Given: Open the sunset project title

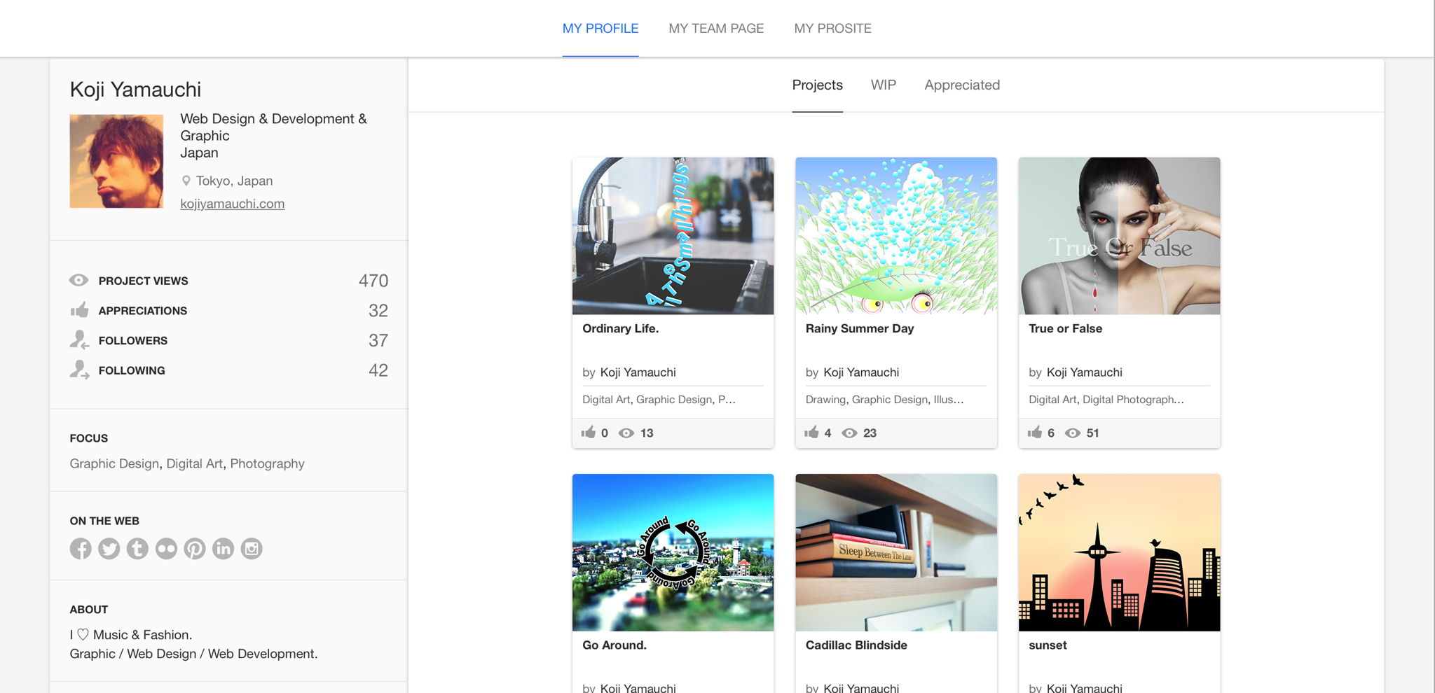Looking at the screenshot, I should coord(1048,645).
